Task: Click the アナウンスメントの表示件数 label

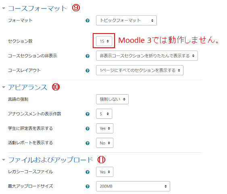Action: click(34, 114)
